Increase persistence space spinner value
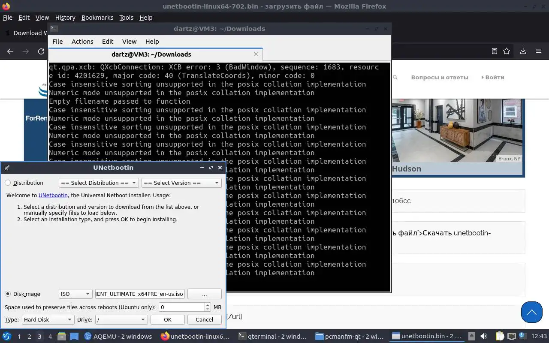Screen dimensions: 549x343 208,305
